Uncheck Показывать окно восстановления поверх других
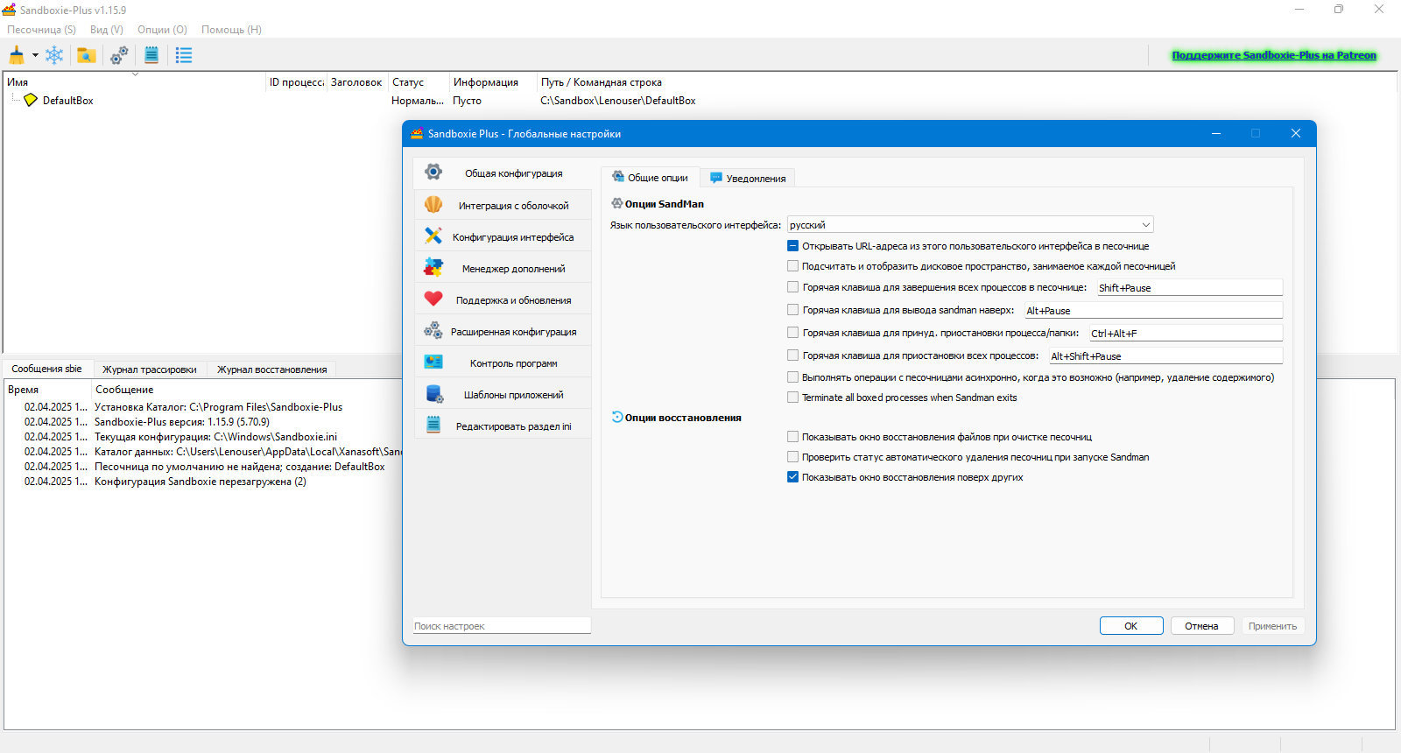Viewport: 1401px width, 753px height. click(792, 477)
